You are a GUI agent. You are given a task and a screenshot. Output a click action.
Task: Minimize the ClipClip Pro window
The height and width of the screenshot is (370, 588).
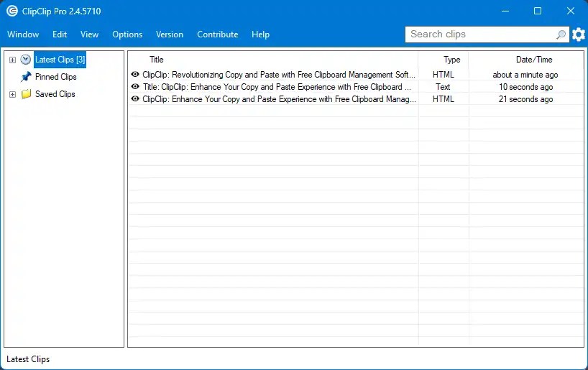click(505, 11)
